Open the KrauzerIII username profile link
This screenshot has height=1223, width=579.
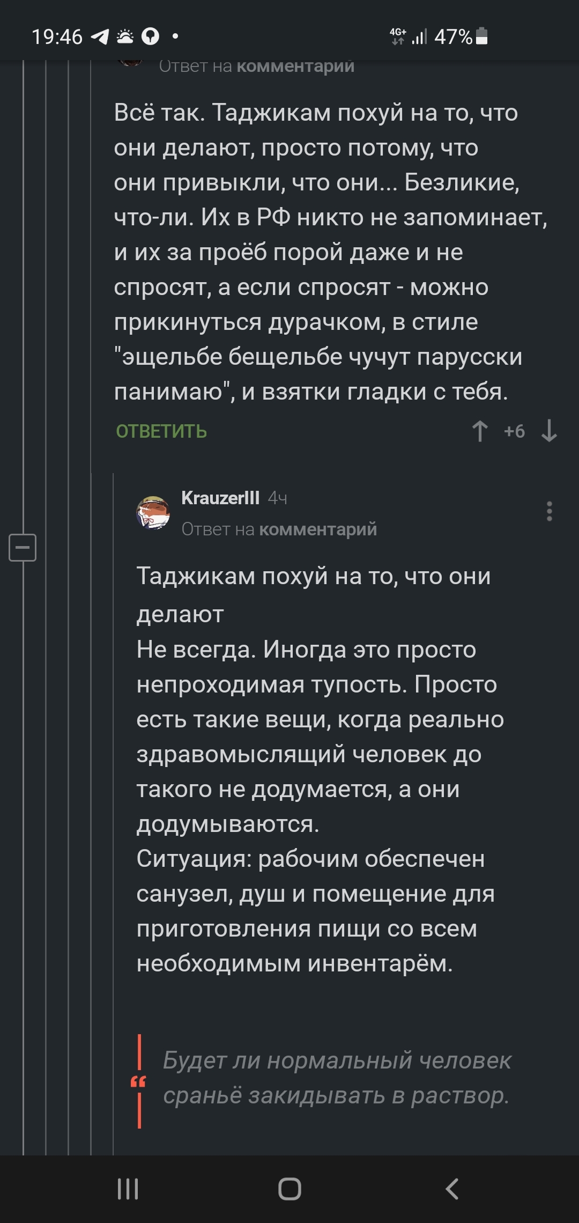(220, 498)
